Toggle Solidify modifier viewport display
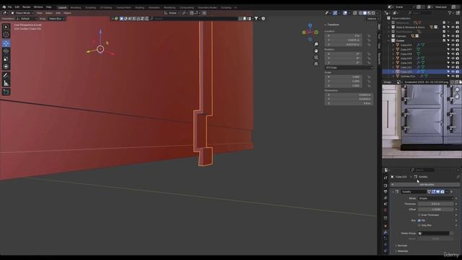 pyautogui.click(x=438, y=192)
